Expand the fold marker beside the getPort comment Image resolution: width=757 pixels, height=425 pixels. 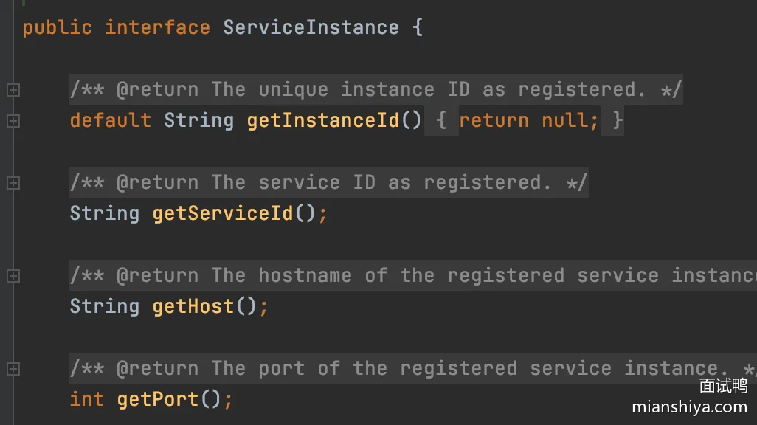coord(13,369)
